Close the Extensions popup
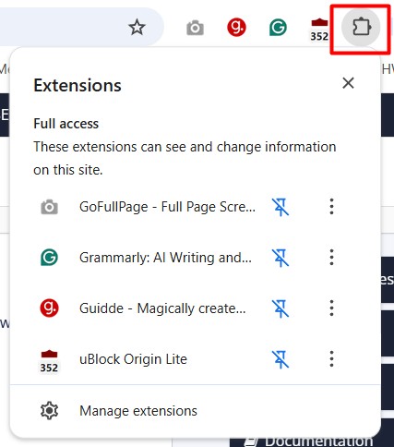 (348, 83)
